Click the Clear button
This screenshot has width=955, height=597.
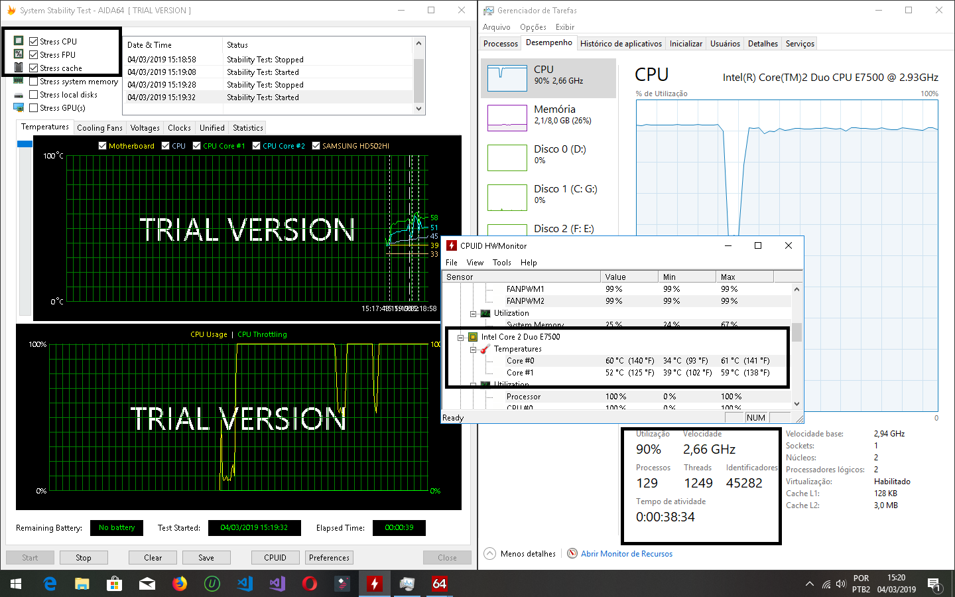[x=153, y=558]
